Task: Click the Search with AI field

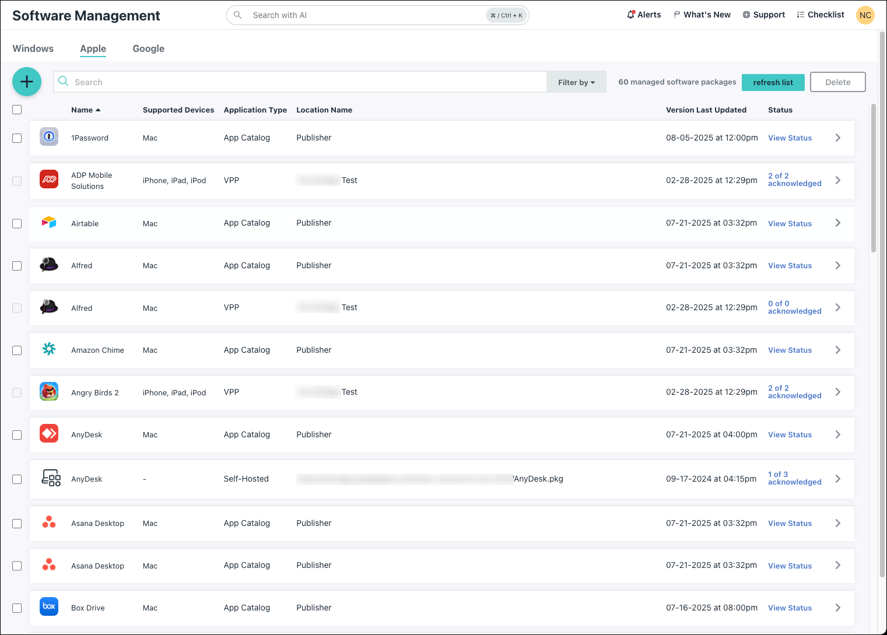Action: coord(377,15)
